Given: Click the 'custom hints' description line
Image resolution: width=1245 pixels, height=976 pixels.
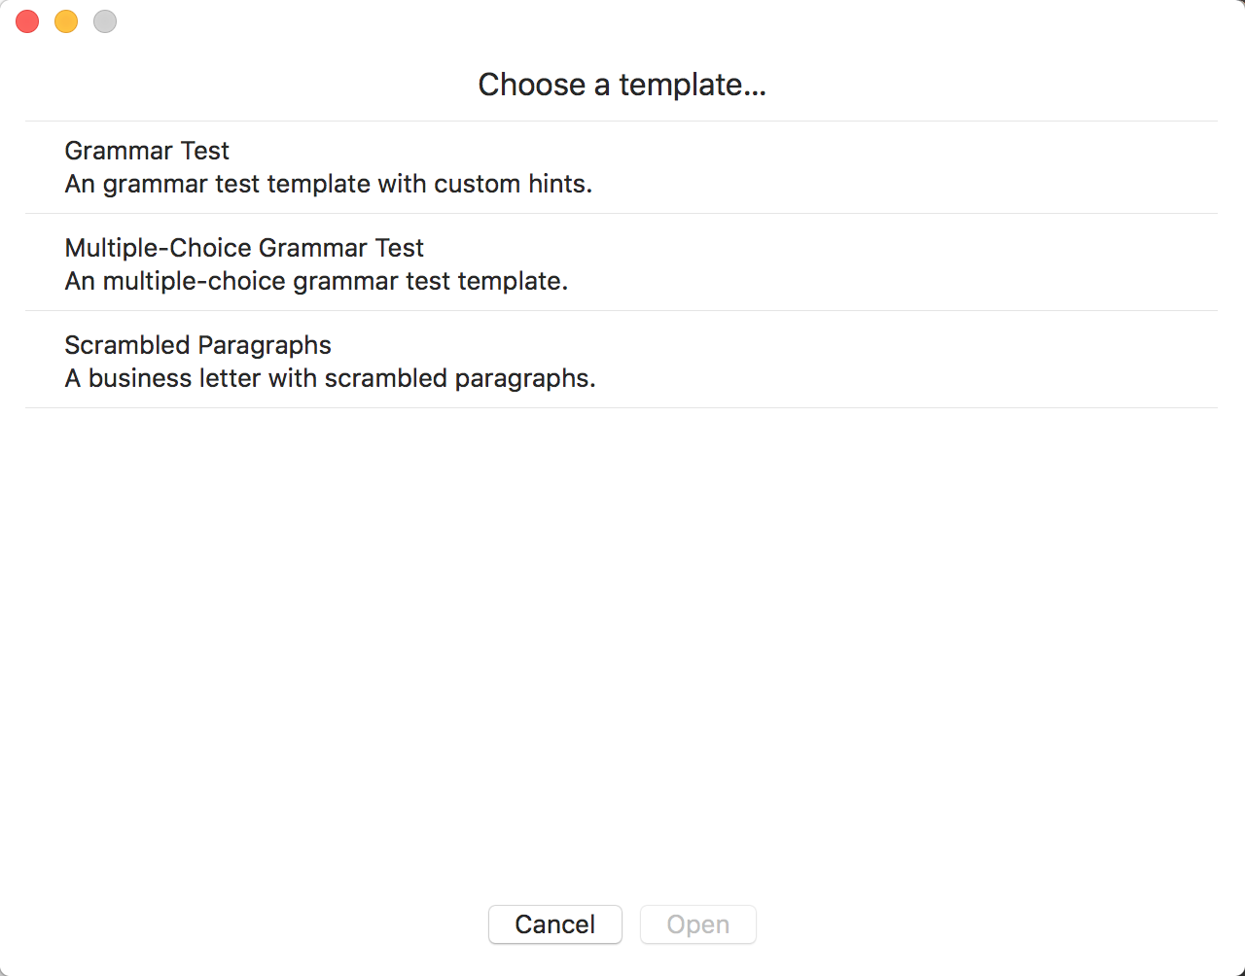Looking at the screenshot, I should coord(328,184).
